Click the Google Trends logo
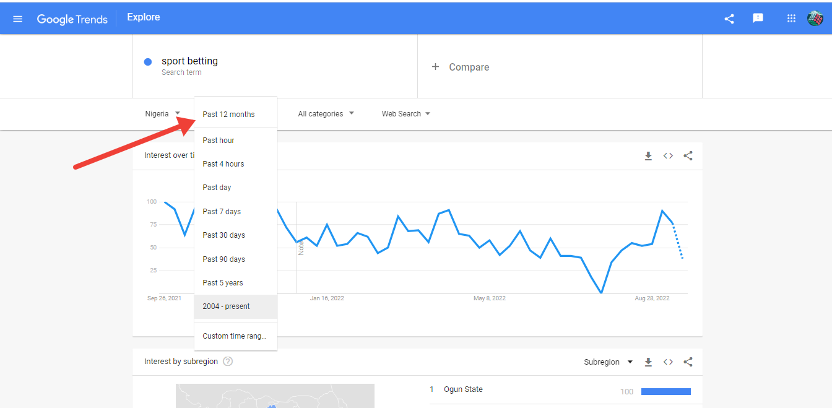This screenshot has height=408, width=832. click(72, 19)
